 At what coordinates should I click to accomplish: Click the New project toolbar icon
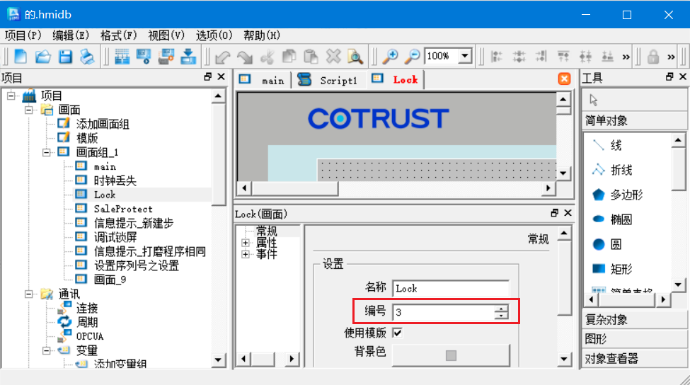(21, 57)
